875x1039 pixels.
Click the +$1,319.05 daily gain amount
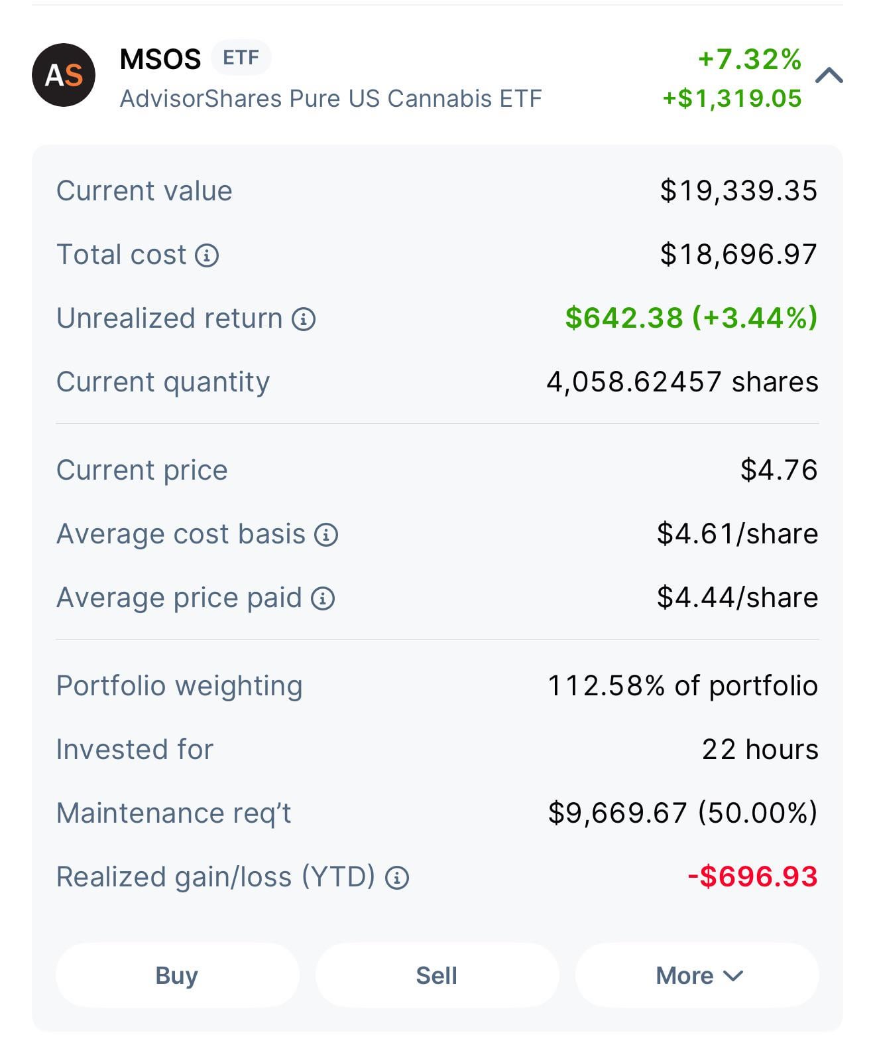coord(732,99)
